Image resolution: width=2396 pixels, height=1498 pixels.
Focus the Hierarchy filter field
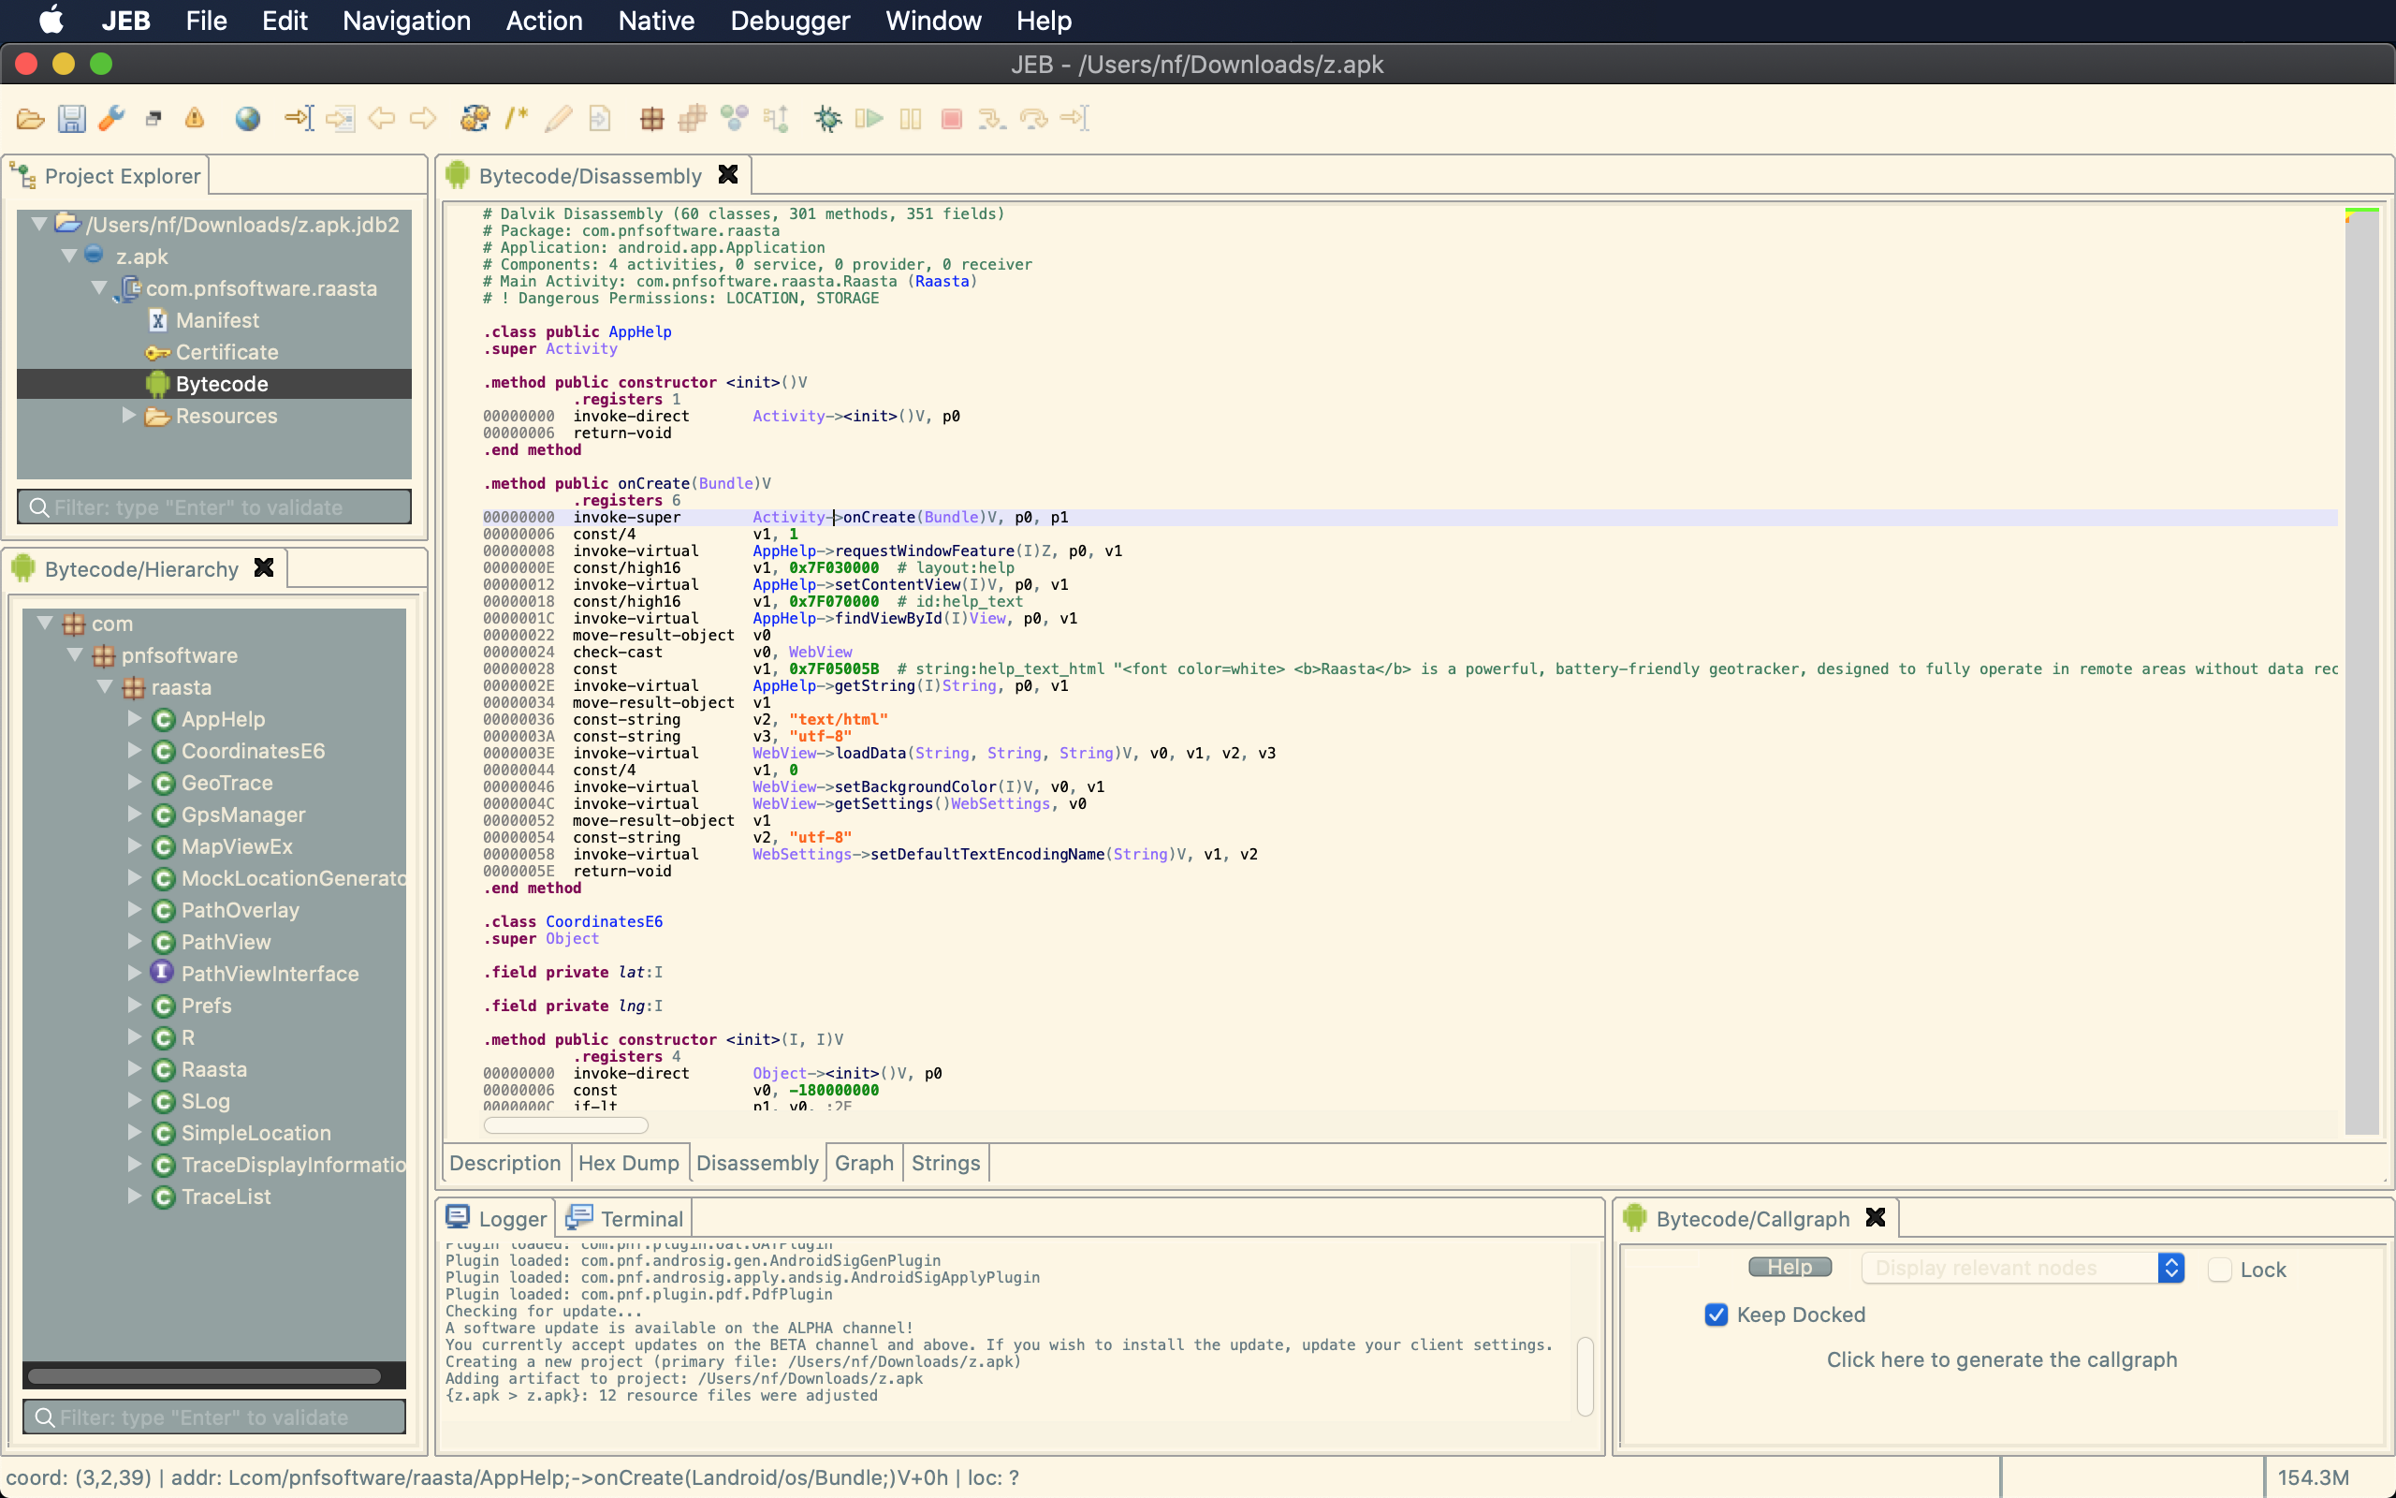213,1417
